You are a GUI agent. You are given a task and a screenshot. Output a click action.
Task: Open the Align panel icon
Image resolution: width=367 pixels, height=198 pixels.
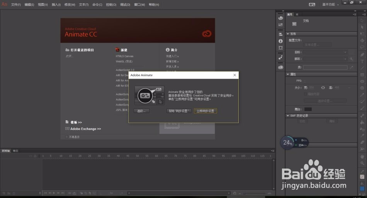coord(280,34)
